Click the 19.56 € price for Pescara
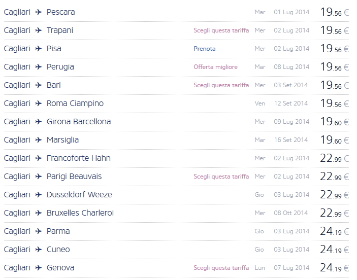This screenshot has height=280, width=357. pos(334,12)
